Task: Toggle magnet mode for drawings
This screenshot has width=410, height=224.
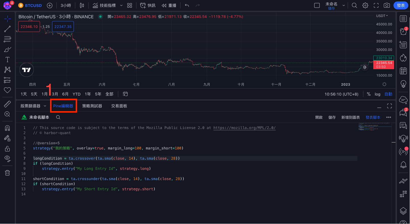Action: (7, 128)
